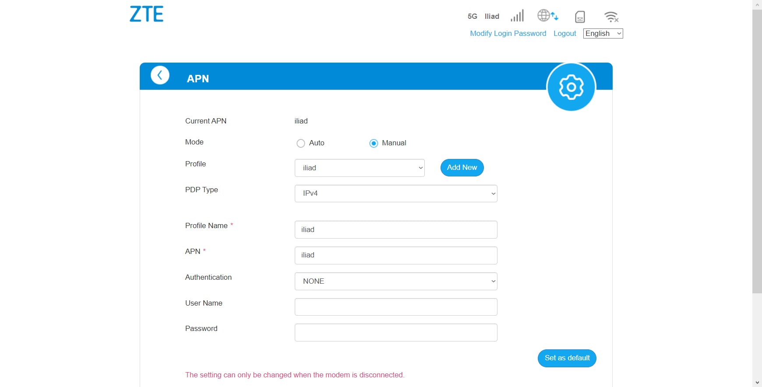The image size is (762, 387).
Task: Focus the Password input field
Action: [396, 332]
